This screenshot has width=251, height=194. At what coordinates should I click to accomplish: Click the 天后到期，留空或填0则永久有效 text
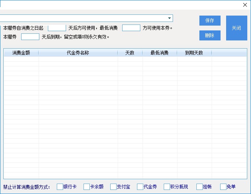(75, 37)
